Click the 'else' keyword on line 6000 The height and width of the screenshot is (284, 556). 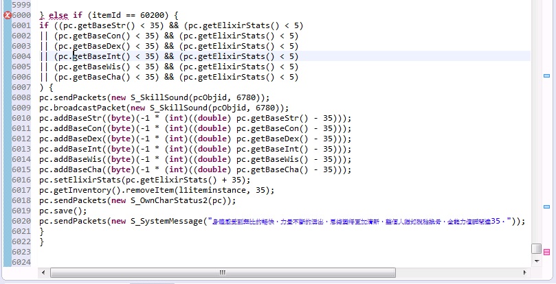[x=58, y=15]
